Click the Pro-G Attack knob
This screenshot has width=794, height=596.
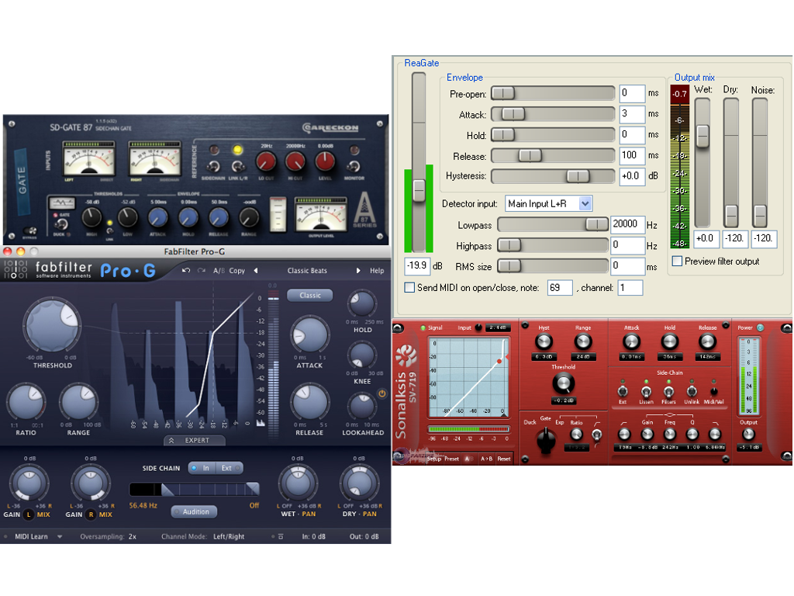[309, 335]
